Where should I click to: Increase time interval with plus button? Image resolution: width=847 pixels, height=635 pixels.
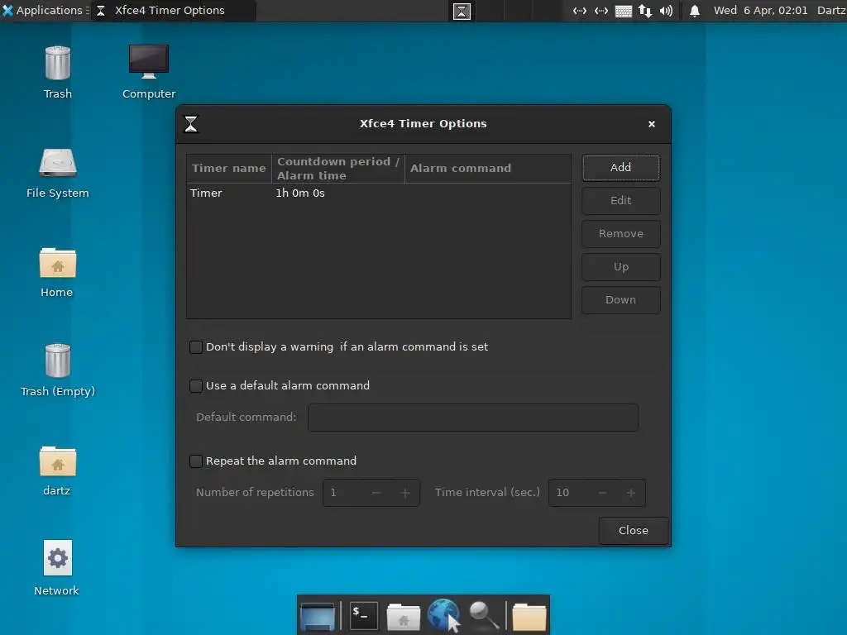630,493
